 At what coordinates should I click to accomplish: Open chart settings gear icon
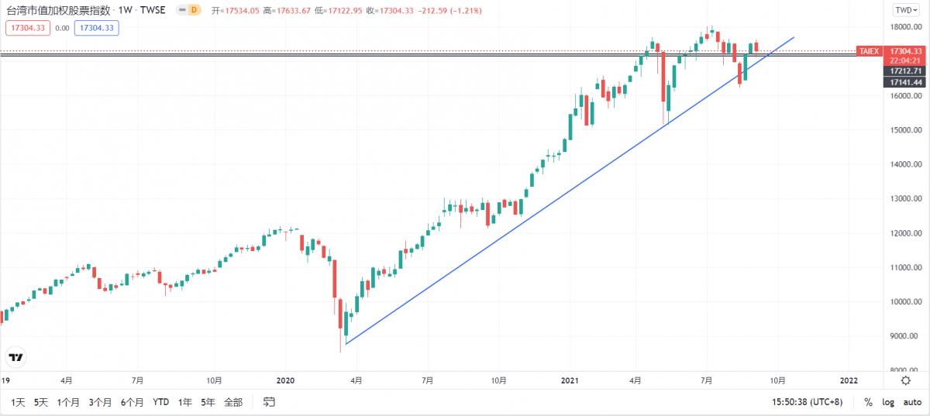pos(906,380)
